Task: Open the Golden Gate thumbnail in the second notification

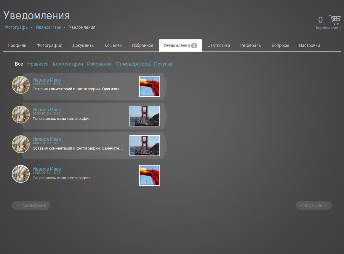Action: point(145,116)
